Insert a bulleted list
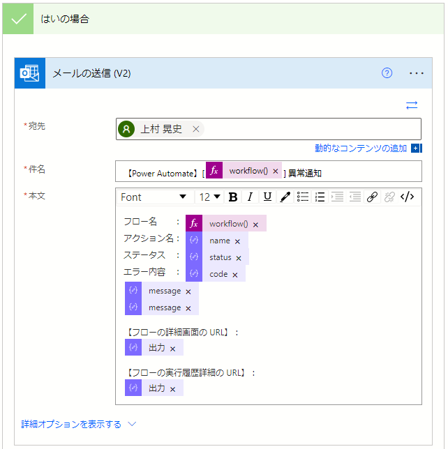Screen dimensions: 448x449 click(302, 197)
